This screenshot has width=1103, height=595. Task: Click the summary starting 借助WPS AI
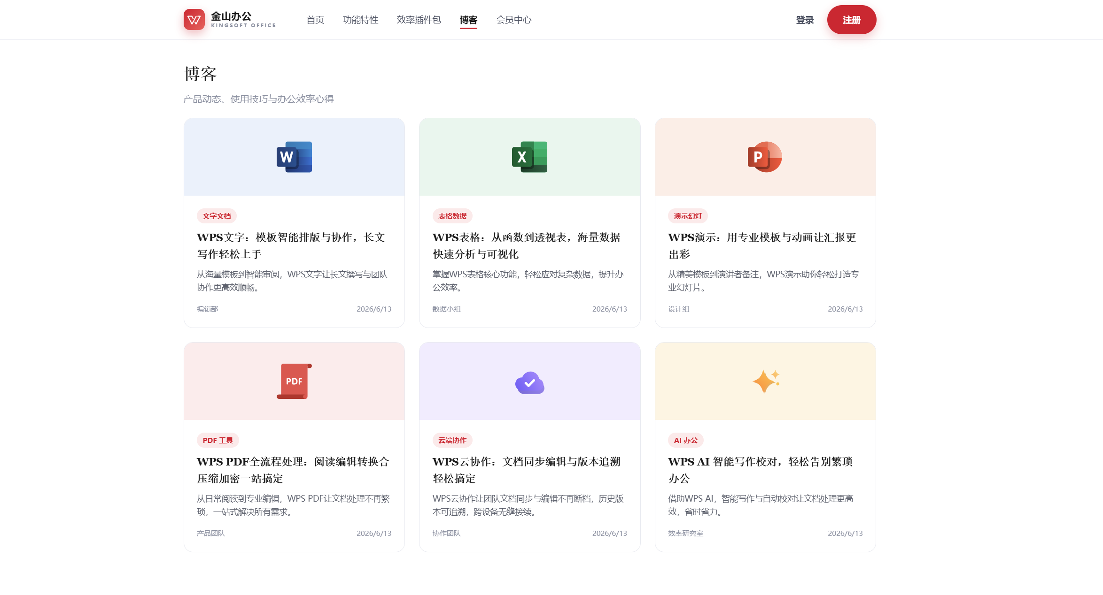pos(761,505)
